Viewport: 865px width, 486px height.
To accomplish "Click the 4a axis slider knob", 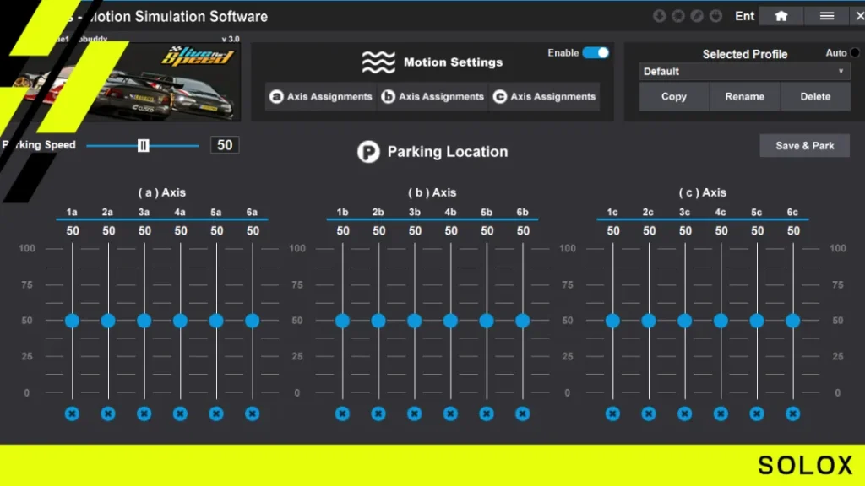I will click(180, 321).
